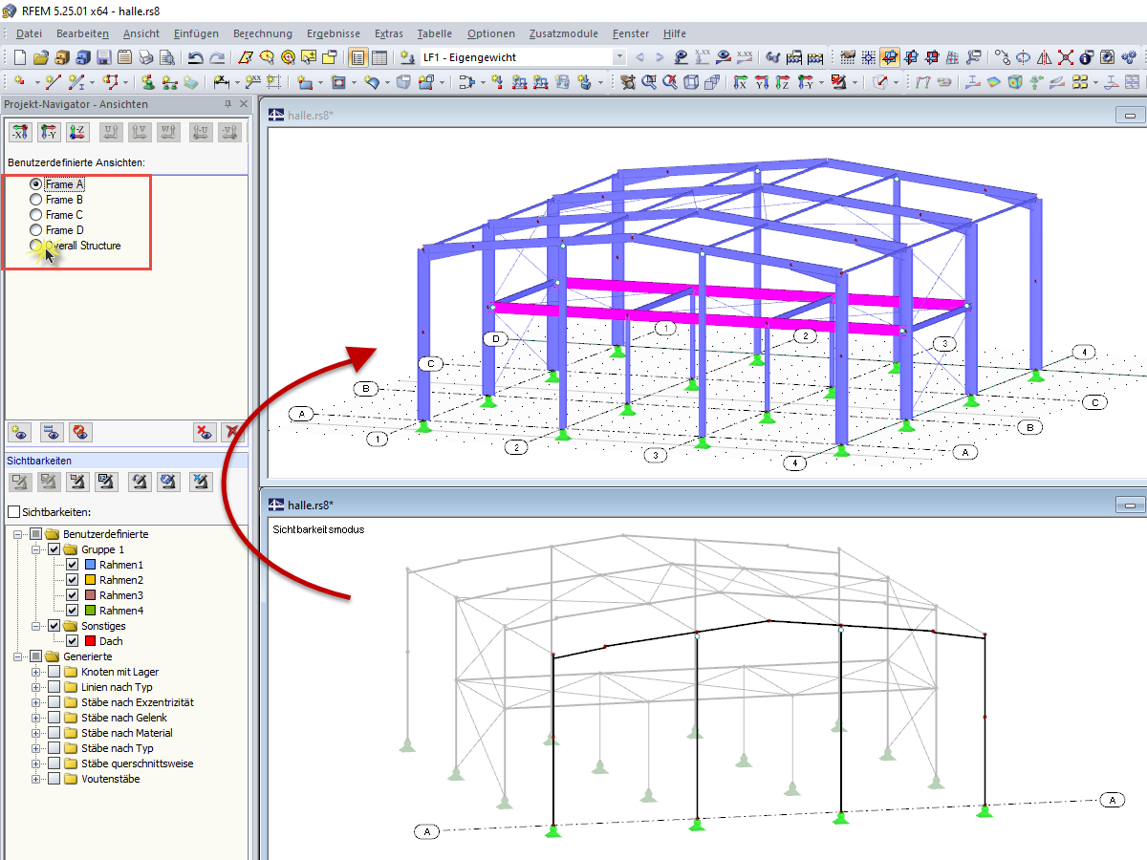
Task: Click the Redo arrow icon
Action: click(x=217, y=57)
